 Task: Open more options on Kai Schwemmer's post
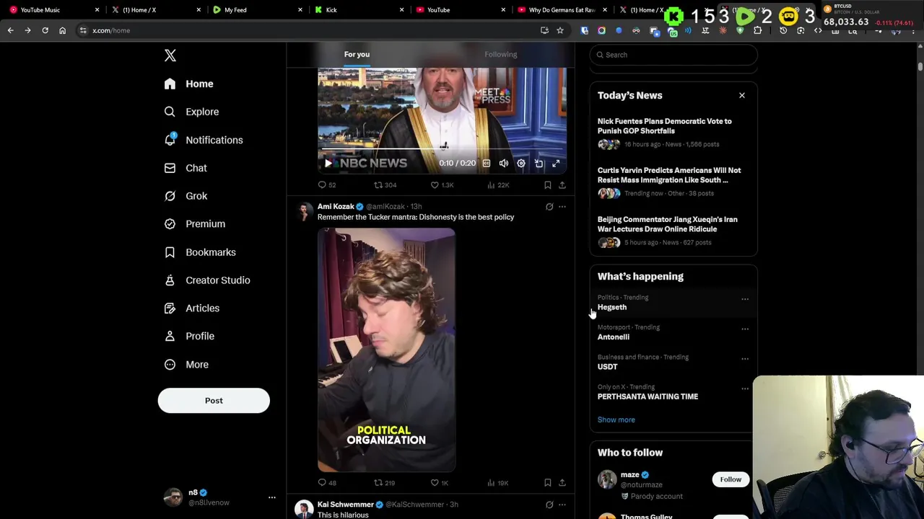562,505
